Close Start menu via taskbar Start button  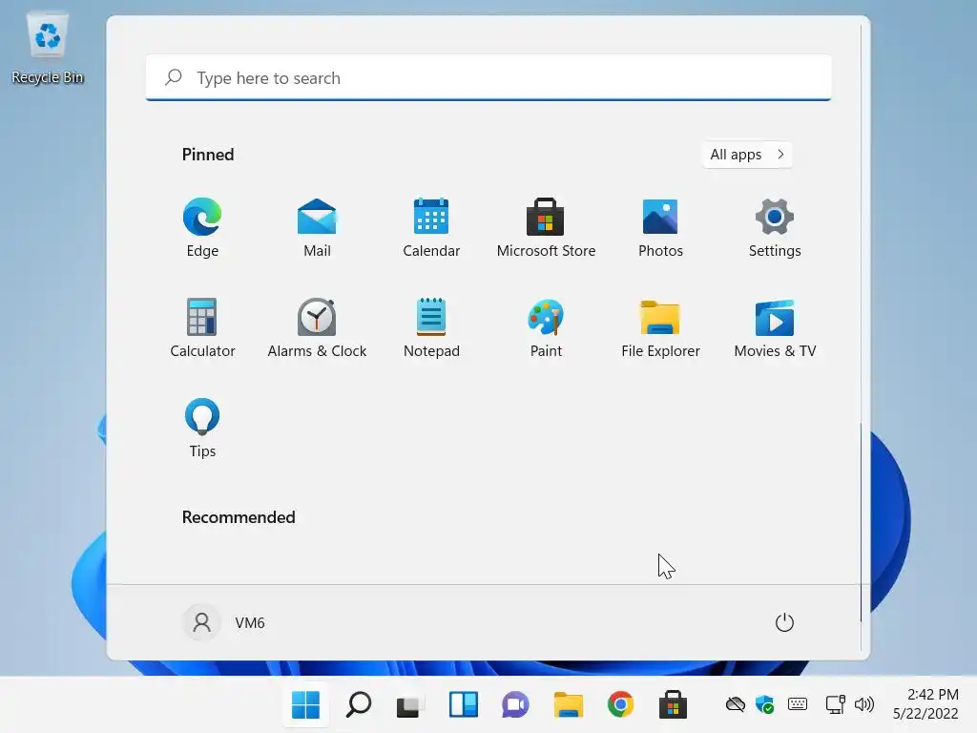pyautogui.click(x=305, y=705)
